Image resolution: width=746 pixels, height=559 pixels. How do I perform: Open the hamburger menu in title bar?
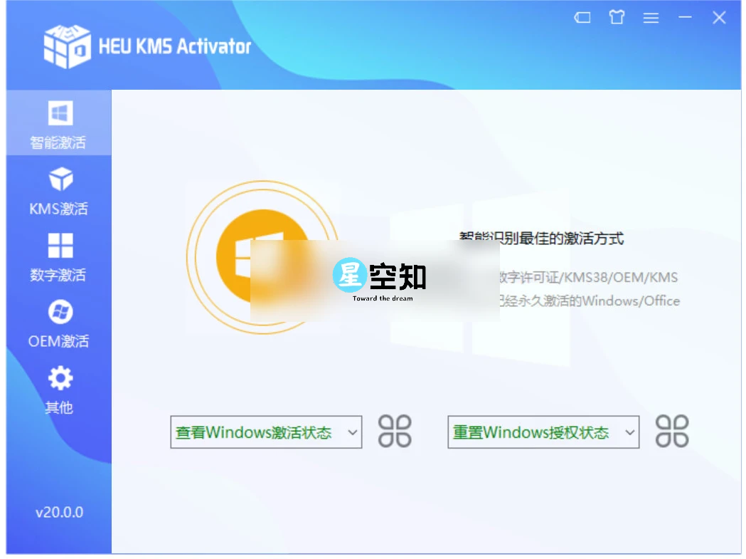(651, 18)
